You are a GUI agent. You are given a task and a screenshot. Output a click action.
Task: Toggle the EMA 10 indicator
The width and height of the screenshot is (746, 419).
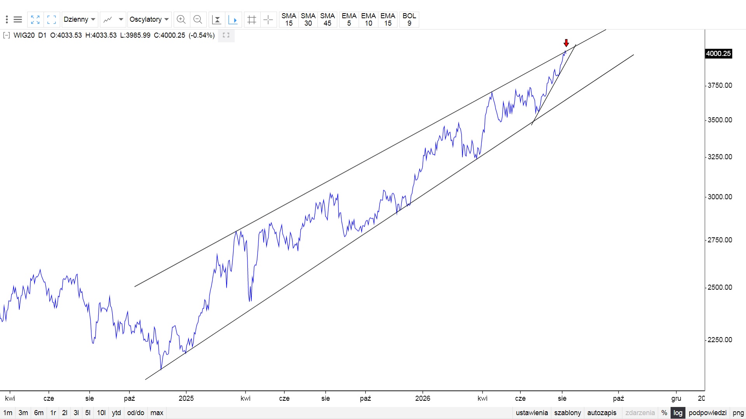[368, 19]
